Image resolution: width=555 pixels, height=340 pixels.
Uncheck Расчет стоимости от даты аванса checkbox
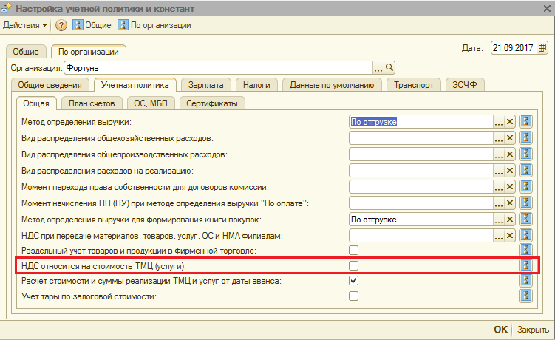pos(354,281)
